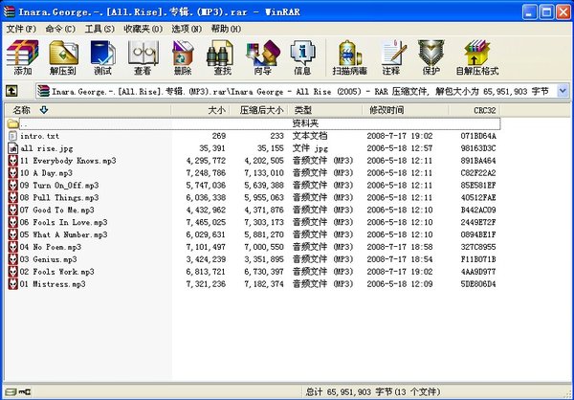Click the 删除 (Delete) toolbar icon
Image resolution: width=574 pixels, height=400 pixels.
(x=183, y=56)
